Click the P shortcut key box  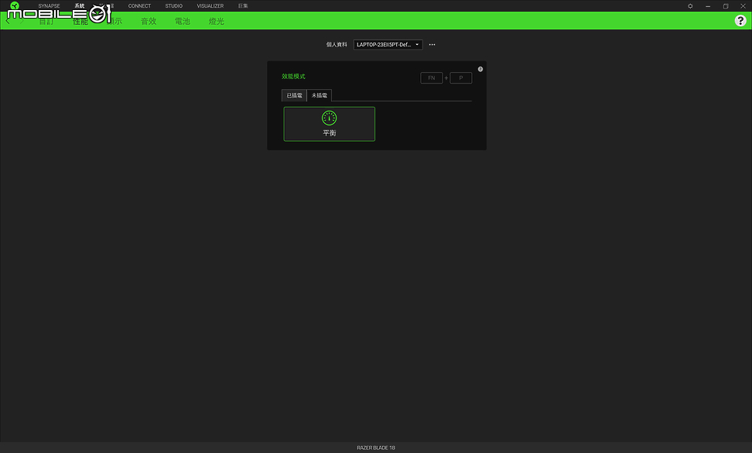[x=461, y=77]
